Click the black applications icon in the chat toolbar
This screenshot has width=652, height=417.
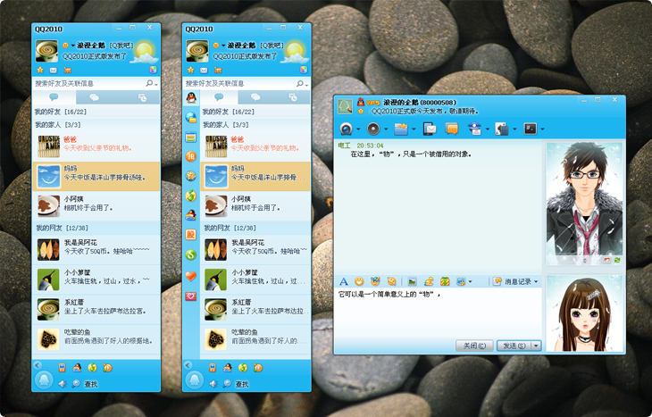coord(531,129)
